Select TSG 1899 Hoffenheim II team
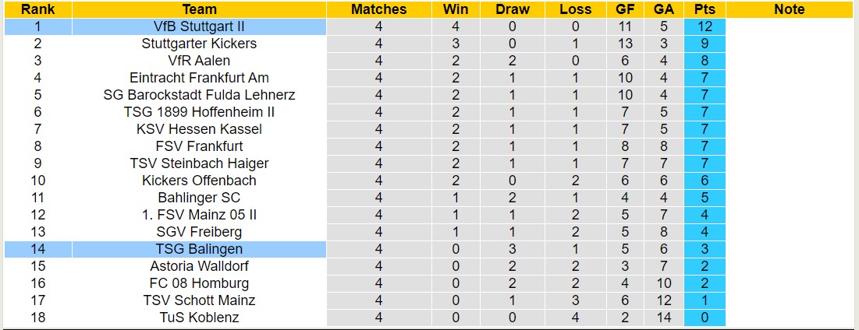The height and width of the screenshot is (330, 859). coord(199,112)
